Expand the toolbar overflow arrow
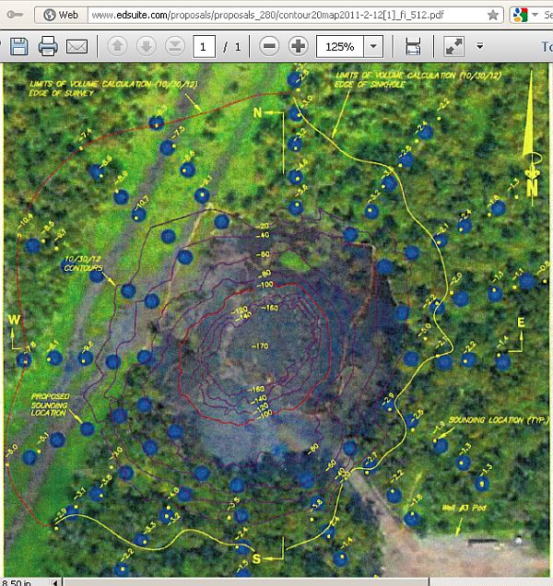This screenshot has height=586, width=553. (x=480, y=46)
